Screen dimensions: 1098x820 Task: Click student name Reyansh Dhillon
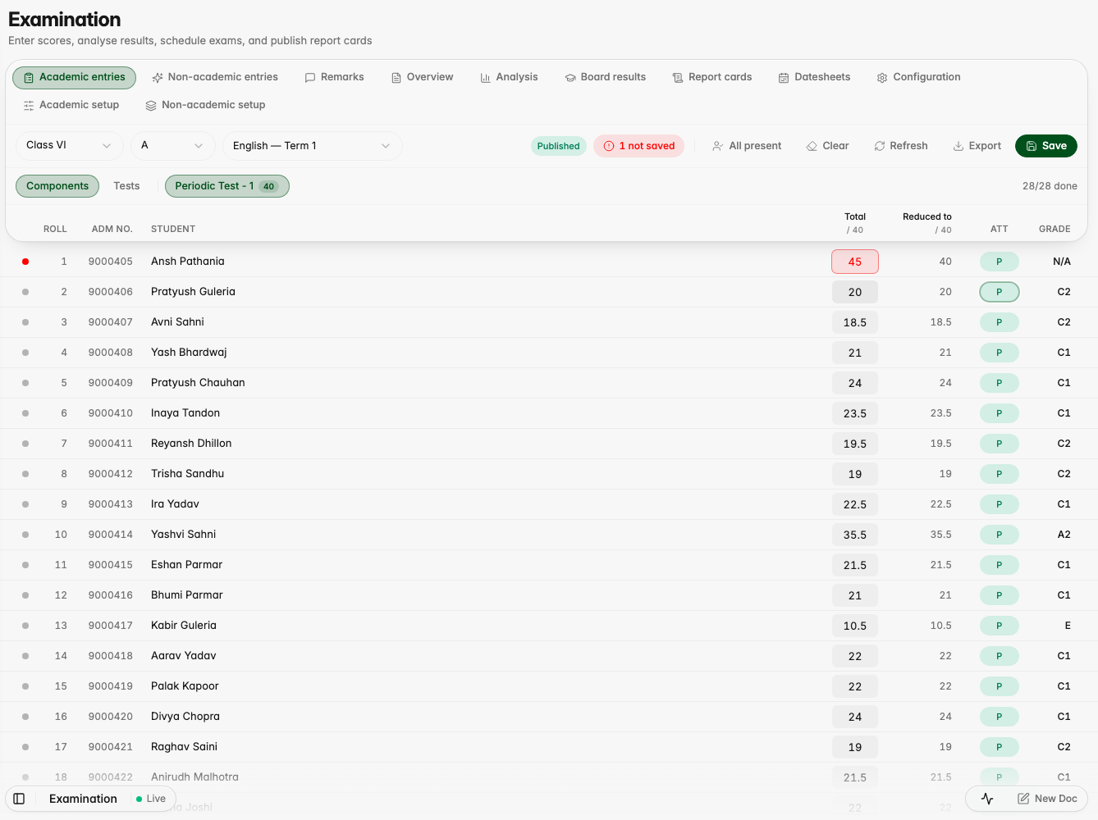click(191, 444)
